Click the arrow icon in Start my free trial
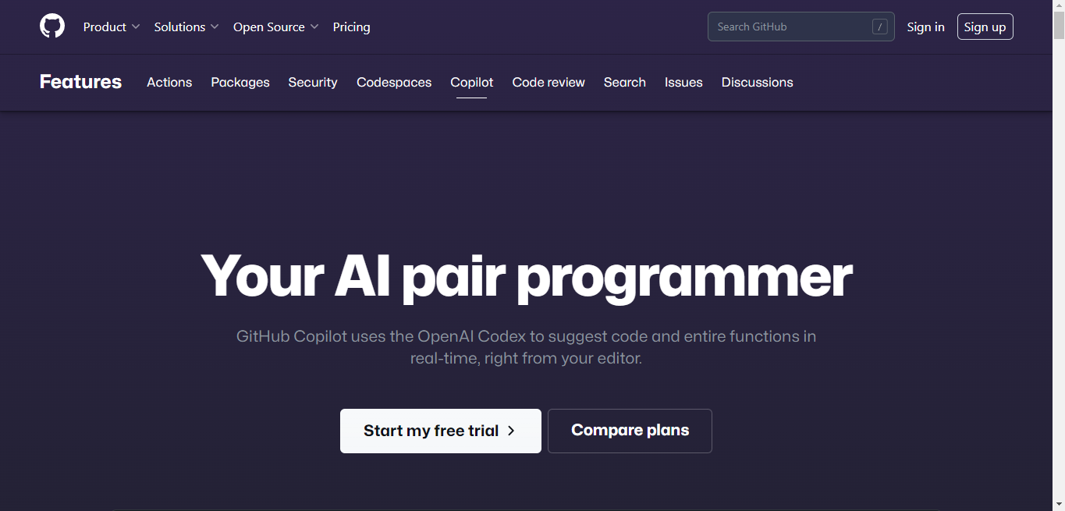Image resolution: width=1065 pixels, height=511 pixels. 511,431
